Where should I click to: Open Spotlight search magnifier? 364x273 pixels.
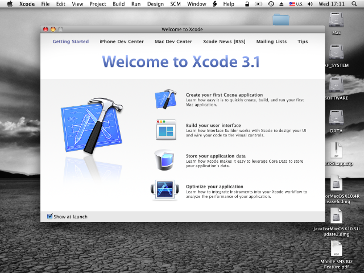click(354, 4)
